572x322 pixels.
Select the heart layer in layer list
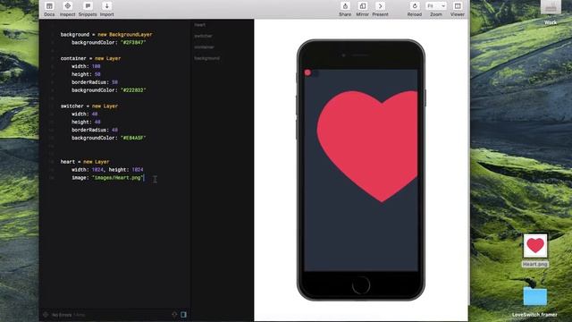200,25
